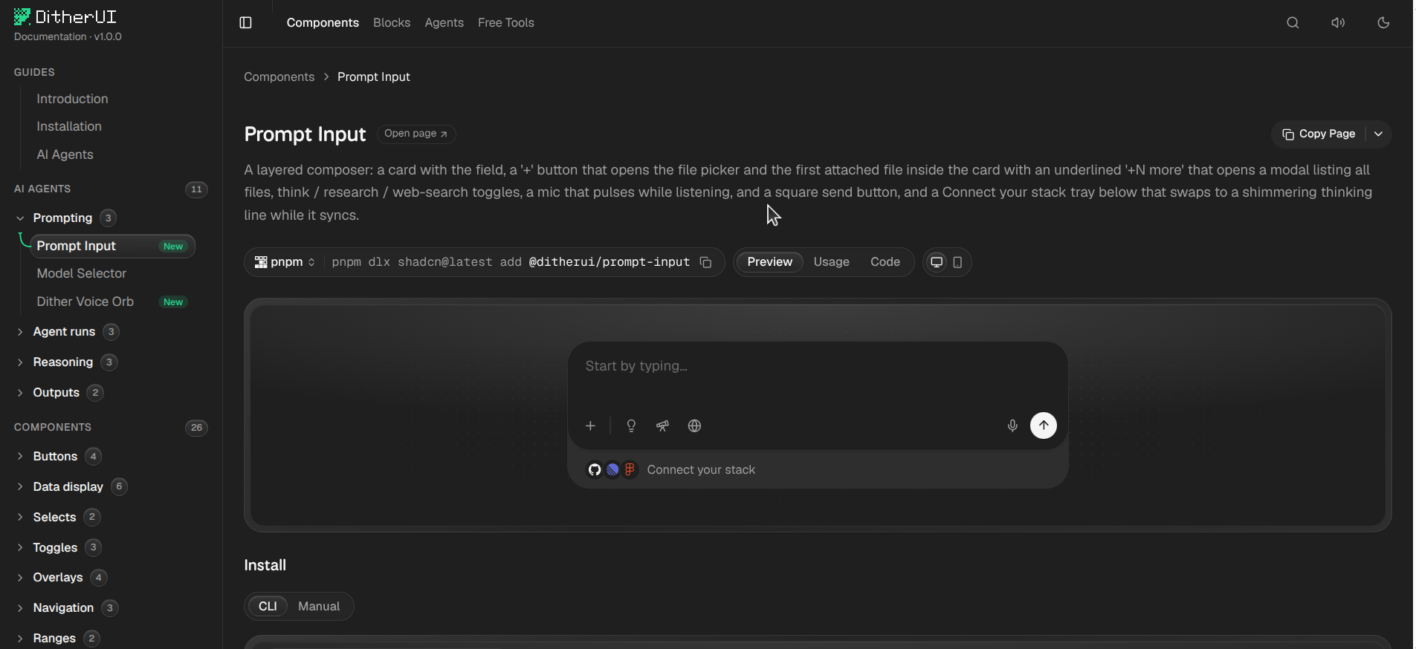Toggle the web-search globe icon

(694, 426)
